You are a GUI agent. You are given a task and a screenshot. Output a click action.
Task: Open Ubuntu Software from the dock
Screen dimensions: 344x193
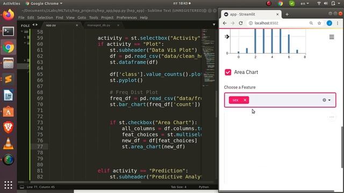click(x=9, y=112)
